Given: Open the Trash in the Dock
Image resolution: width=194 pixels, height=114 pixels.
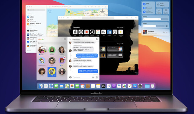Looking at the screenshot, I should coord(153,86).
